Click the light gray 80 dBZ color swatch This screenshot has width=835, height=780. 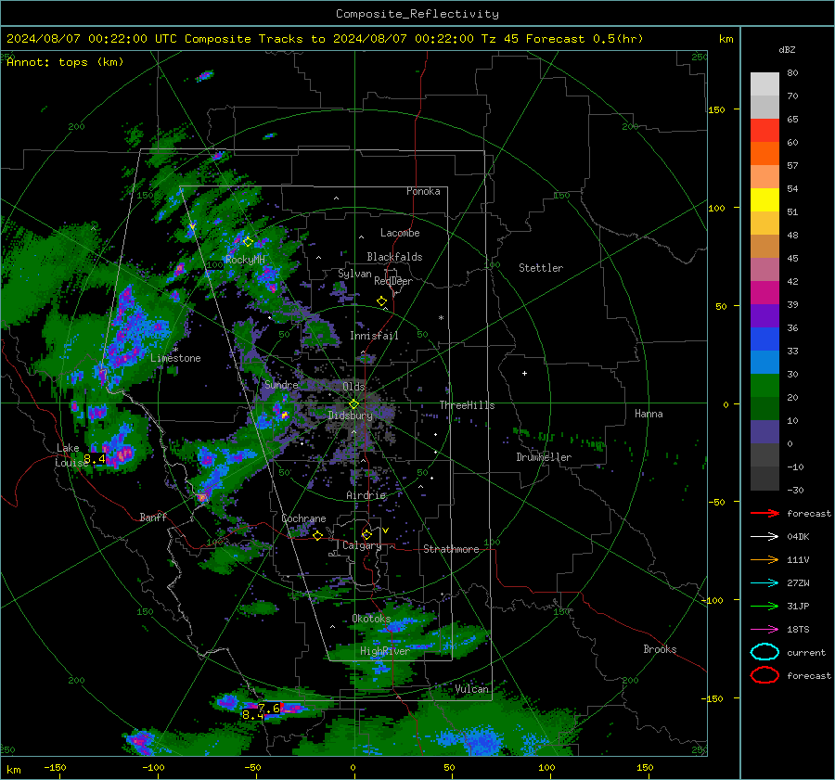pos(764,83)
